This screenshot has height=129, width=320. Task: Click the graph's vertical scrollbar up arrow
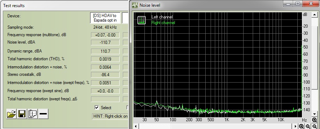[314, 15]
